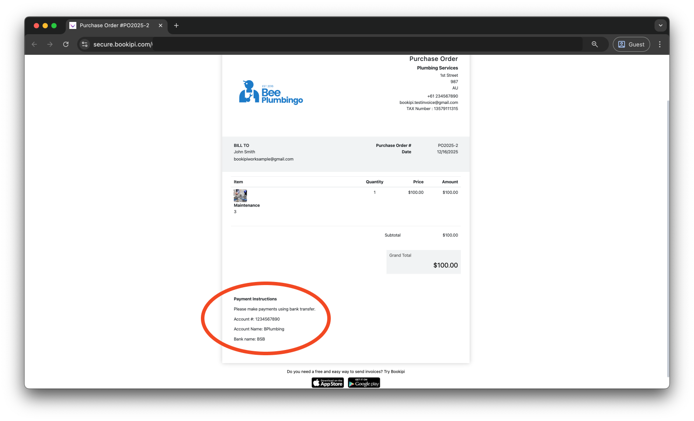Click the 'Account Name: BPlumbing' line
The width and height of the screenshot is (694, 421).
coord(259,329)
